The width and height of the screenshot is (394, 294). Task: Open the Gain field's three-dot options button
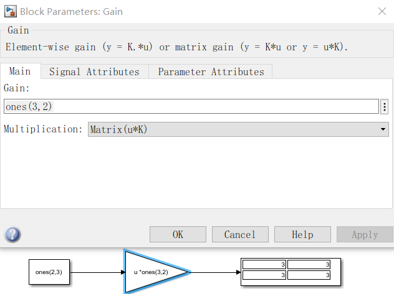tap(385, 107)
